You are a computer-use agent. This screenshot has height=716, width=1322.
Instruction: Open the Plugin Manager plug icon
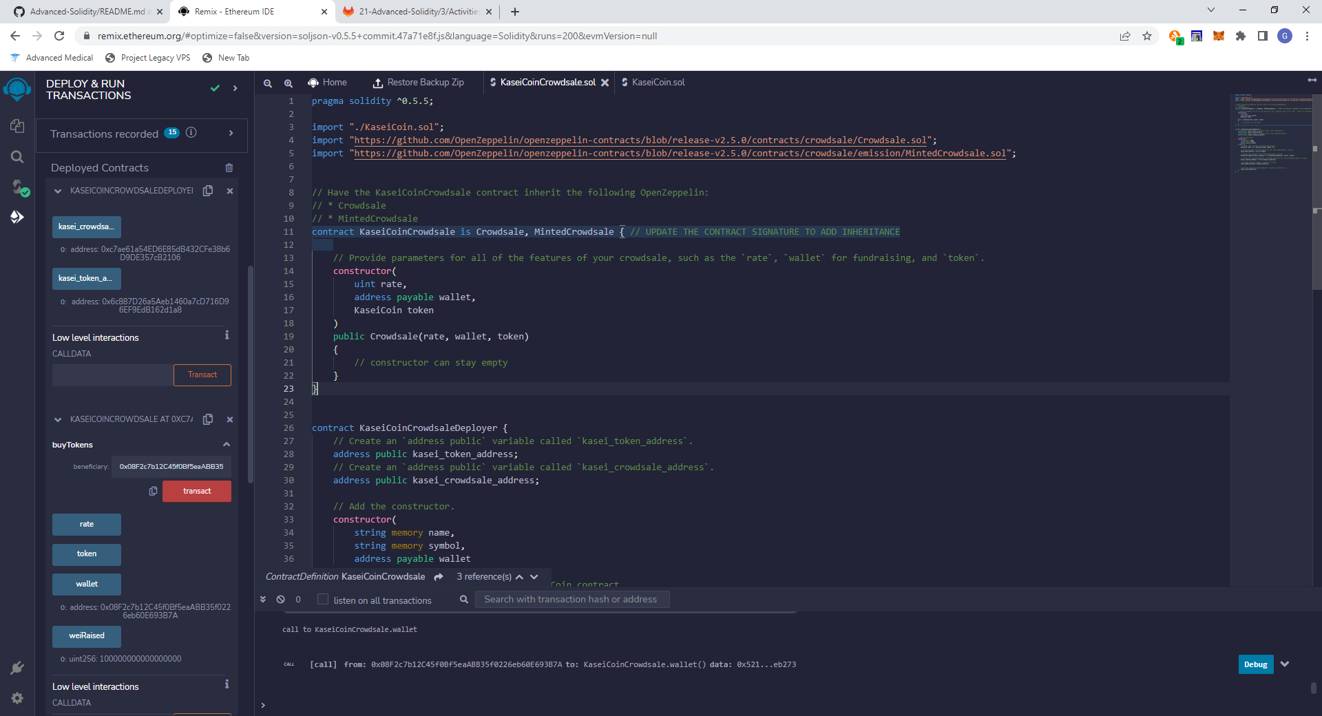[17, 668]
